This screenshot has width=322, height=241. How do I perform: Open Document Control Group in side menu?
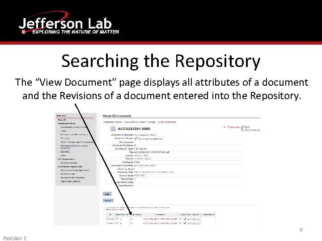[74, 127]
